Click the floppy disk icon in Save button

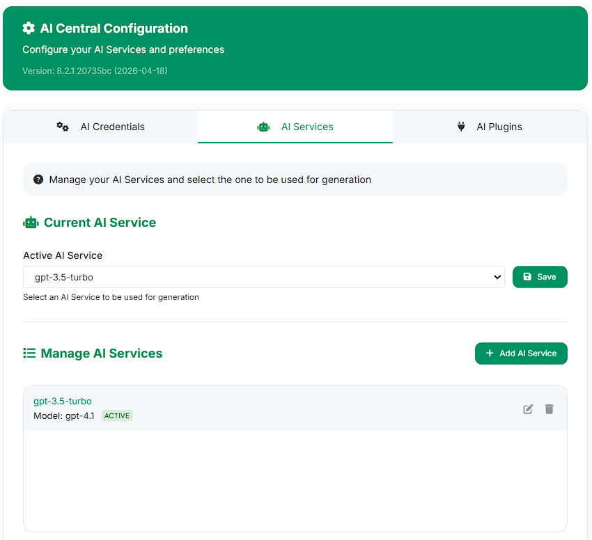(527, 276)
